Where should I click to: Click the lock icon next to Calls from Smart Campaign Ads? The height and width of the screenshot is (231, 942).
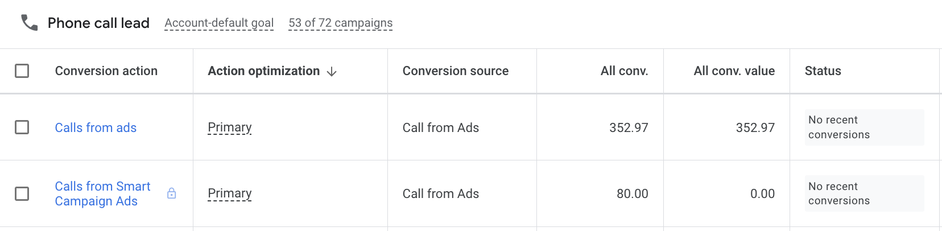pos(171,193)
